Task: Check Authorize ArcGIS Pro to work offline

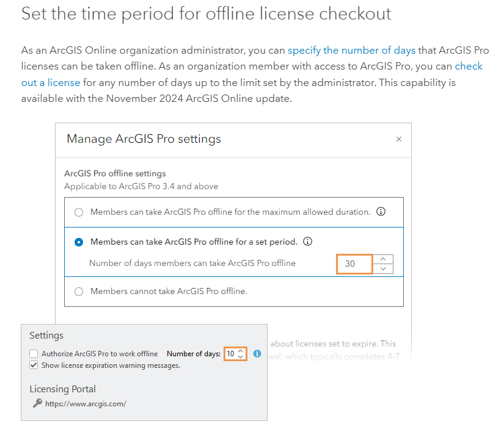Action: [x=34, y=353]
